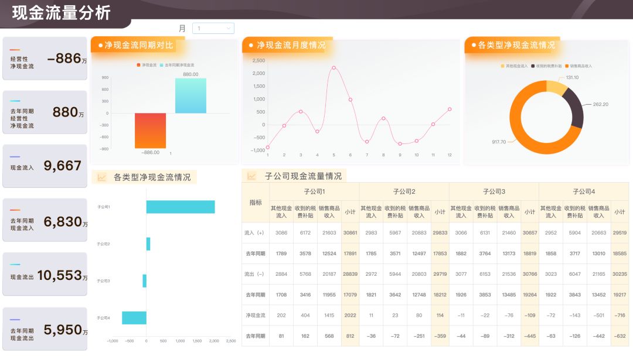Click the 29519 subtotal cell
The height and width of the screenshot is (356, 633).
[620, 232]
